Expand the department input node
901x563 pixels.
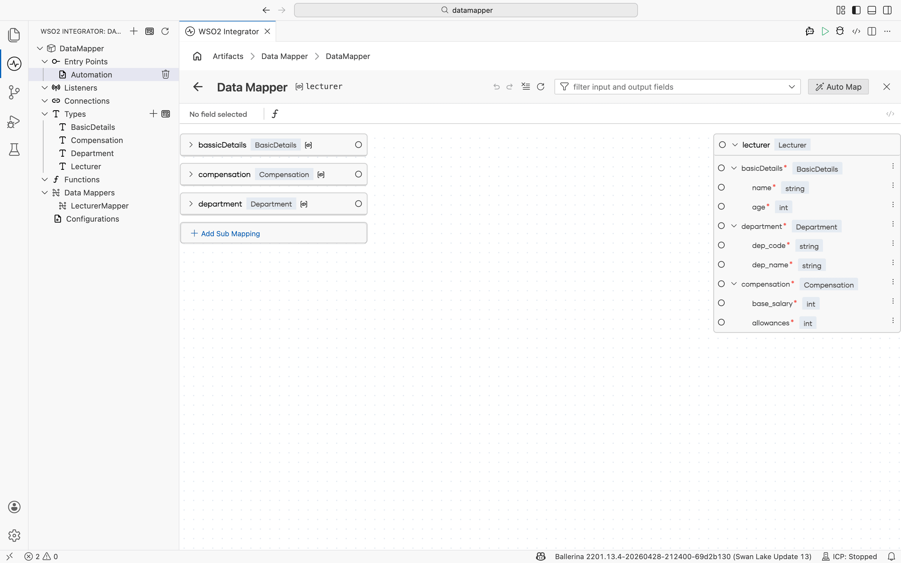(191, 204)
